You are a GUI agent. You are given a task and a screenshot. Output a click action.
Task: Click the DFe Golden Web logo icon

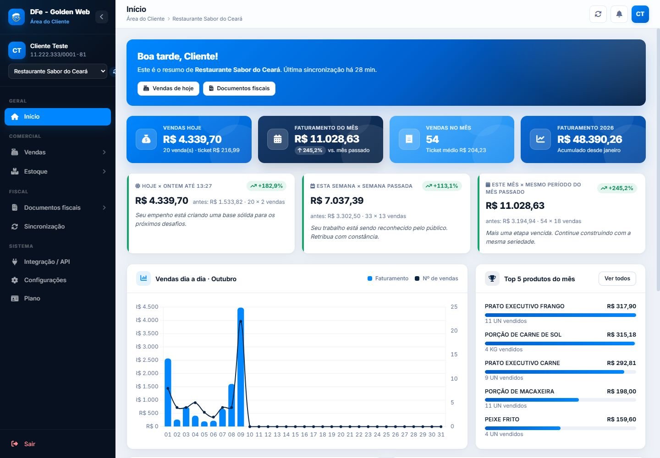(x=16, y=17)
